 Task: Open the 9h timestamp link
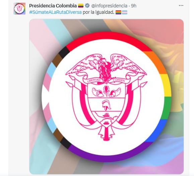[x=134, y=6]
